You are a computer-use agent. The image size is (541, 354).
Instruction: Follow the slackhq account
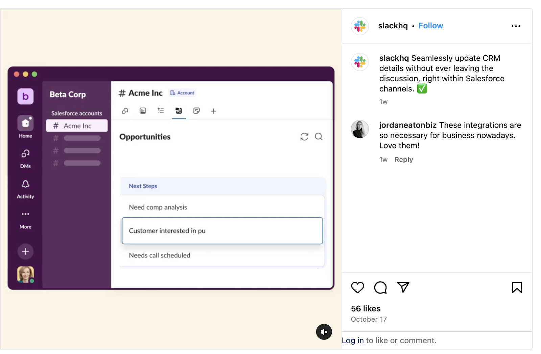[x=430, y=26]
